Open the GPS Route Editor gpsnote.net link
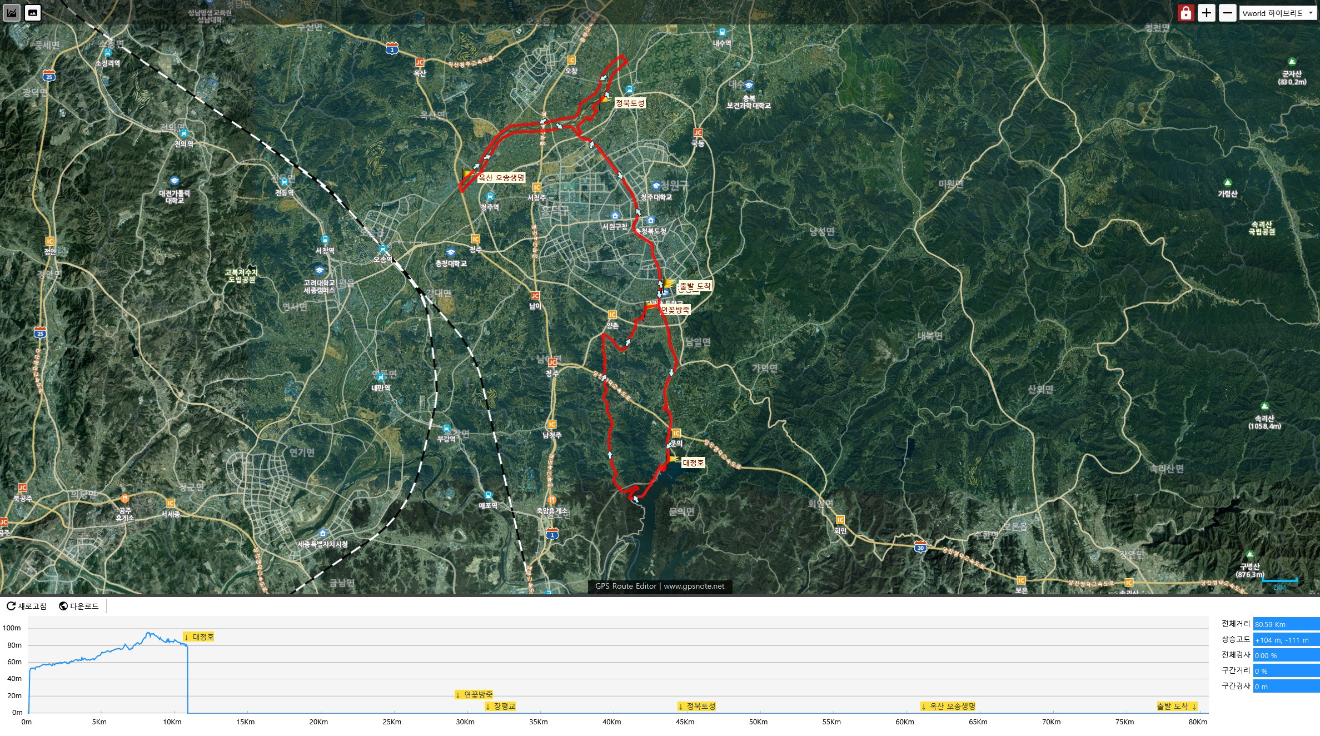Screen dimensions: 1320x736 660,586
